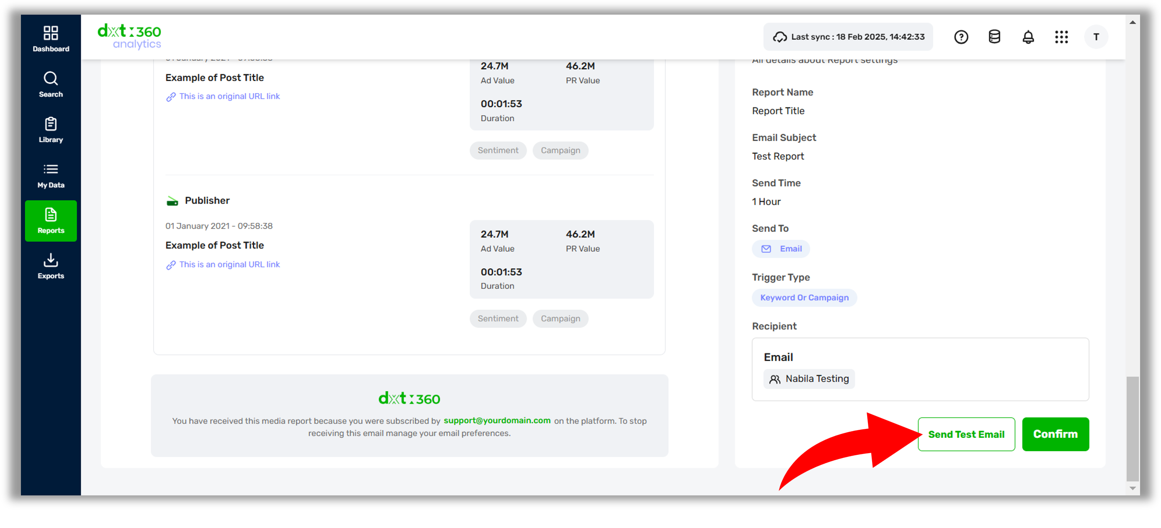Click 'Report Name' label

point(783,92)
